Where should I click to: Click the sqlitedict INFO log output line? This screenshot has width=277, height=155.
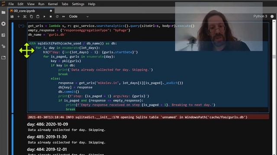pos(138,117)
